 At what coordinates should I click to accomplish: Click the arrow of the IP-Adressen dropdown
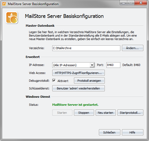(x=92, y=65)
